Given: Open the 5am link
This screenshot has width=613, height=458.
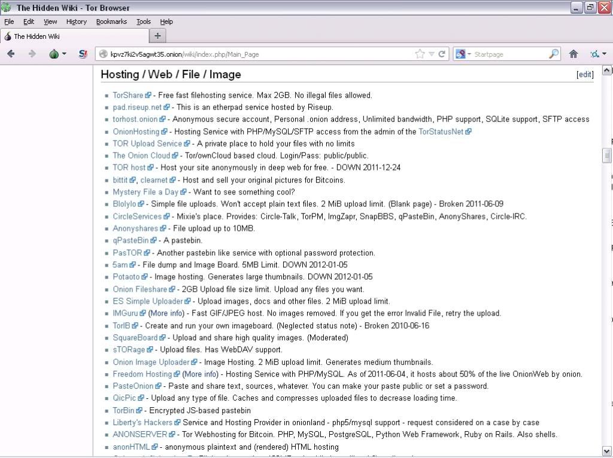Looking at the screenshot, I should [120, 265].
